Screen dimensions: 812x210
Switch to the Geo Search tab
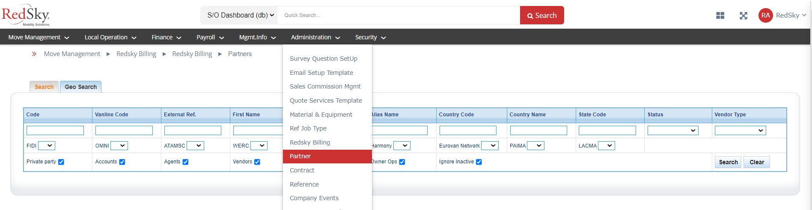pyautogui.click(x=81, y=87)
